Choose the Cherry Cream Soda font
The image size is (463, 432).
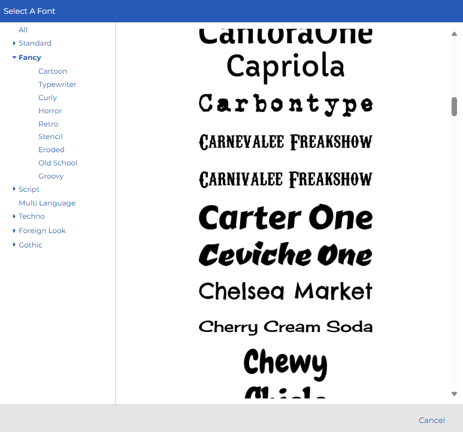(x=285, y=327)
